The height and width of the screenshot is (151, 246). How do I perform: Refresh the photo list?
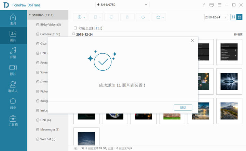point(143,17)
